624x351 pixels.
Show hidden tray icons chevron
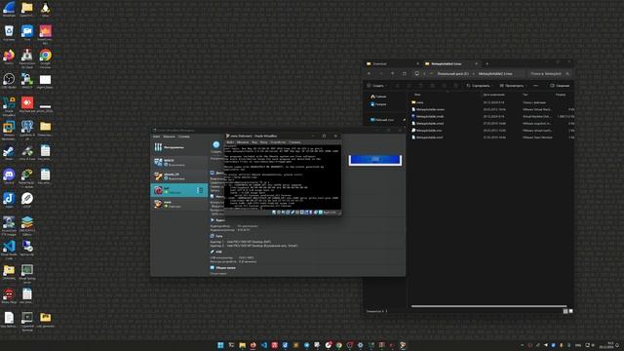coord(523,345)
